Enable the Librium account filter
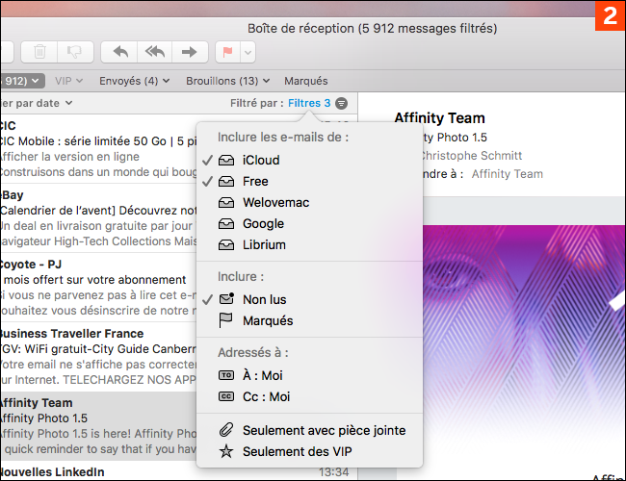 [309, 245]
